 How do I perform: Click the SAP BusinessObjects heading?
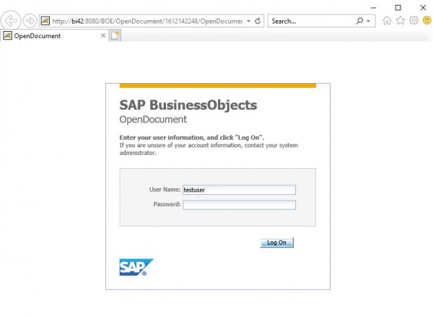[x=188, y=105]
